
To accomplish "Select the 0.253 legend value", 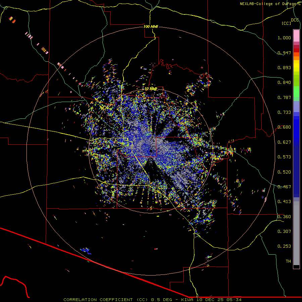I will (284, 246).
